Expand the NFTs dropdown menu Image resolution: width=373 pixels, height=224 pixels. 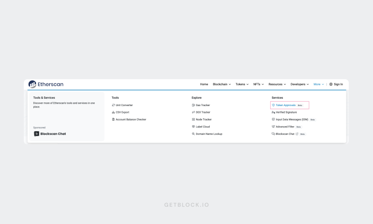pyautogui.click(x=259, y=84)
